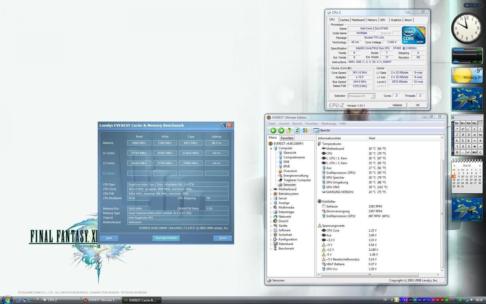Open the Hilfe menu in EVEREST
The image size is (486, 304).
tap(343, 123)
